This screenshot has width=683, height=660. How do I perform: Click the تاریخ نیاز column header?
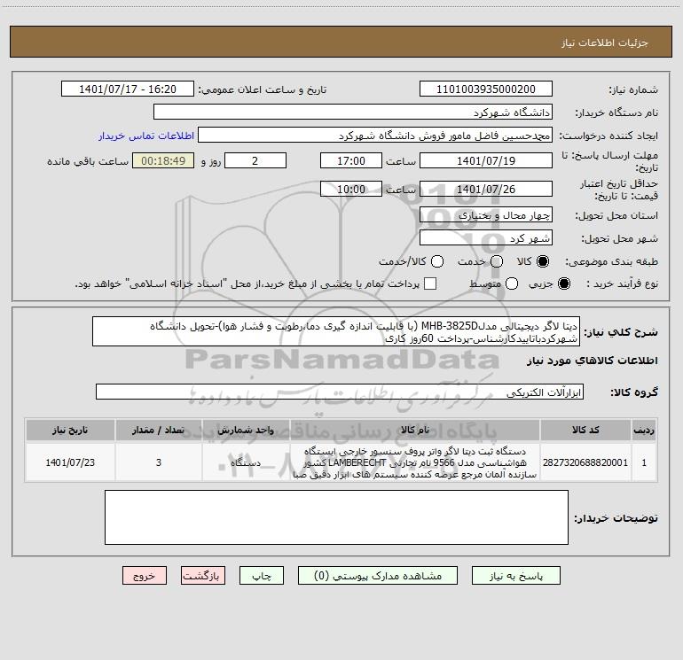tap(70, 430)
